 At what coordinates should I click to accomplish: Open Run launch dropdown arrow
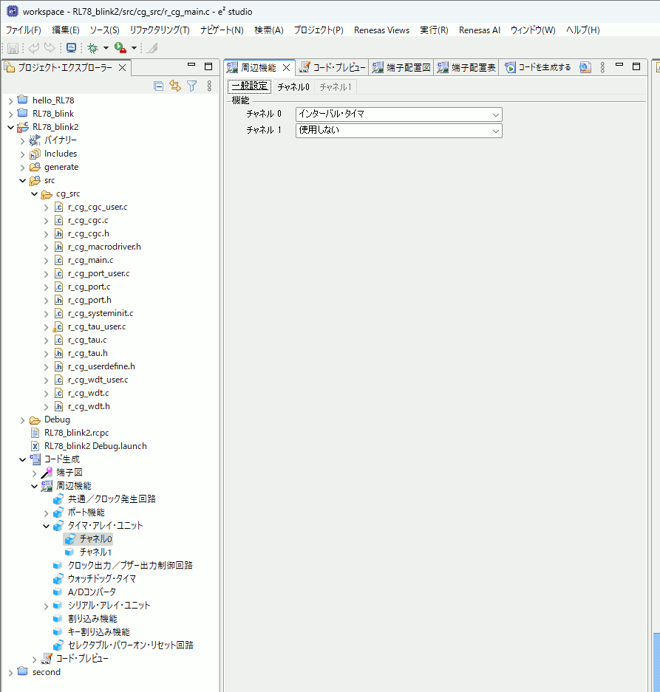click(134, 48)
